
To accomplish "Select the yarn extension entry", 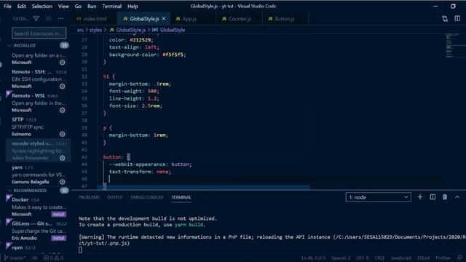I will (38, 175).
